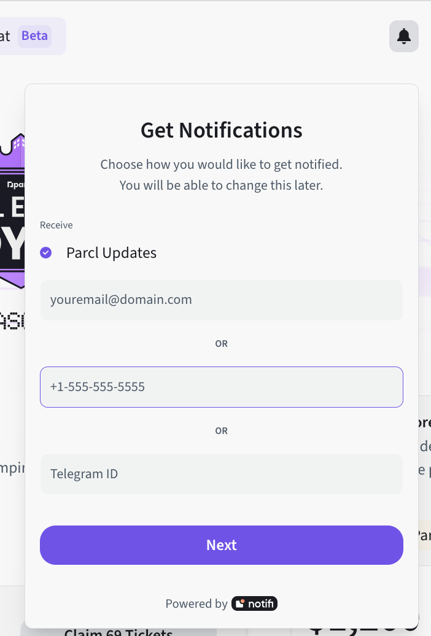This screenshot has height=636, width=431.
Task: Click the +1-555-555-5555 phone number field
Action: coord(221,387)
